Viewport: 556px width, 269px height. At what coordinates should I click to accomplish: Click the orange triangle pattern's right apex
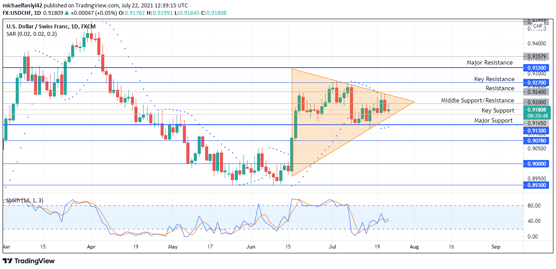pos(414,102)
